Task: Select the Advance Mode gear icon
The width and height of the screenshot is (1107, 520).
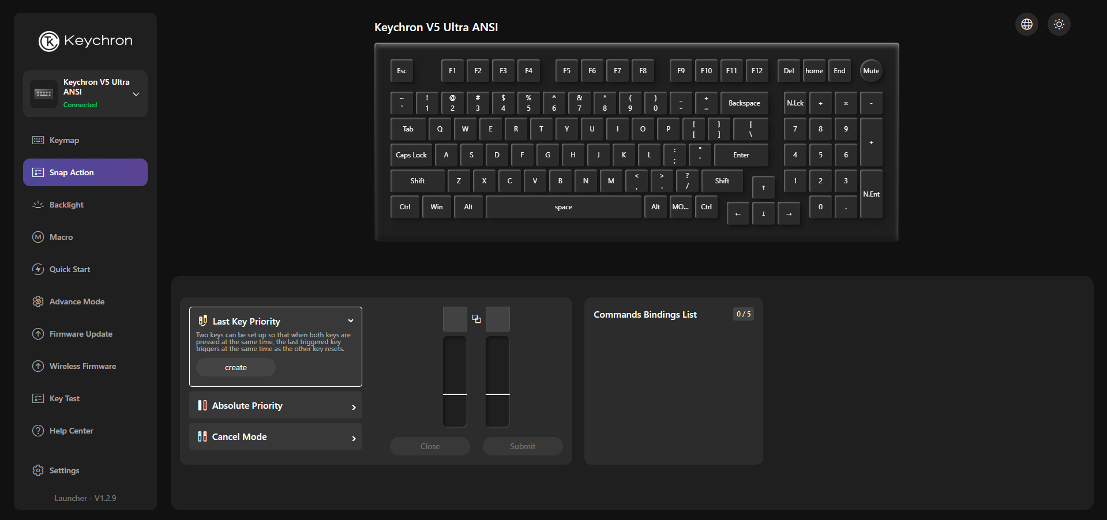Action: (x=37, y=302)
